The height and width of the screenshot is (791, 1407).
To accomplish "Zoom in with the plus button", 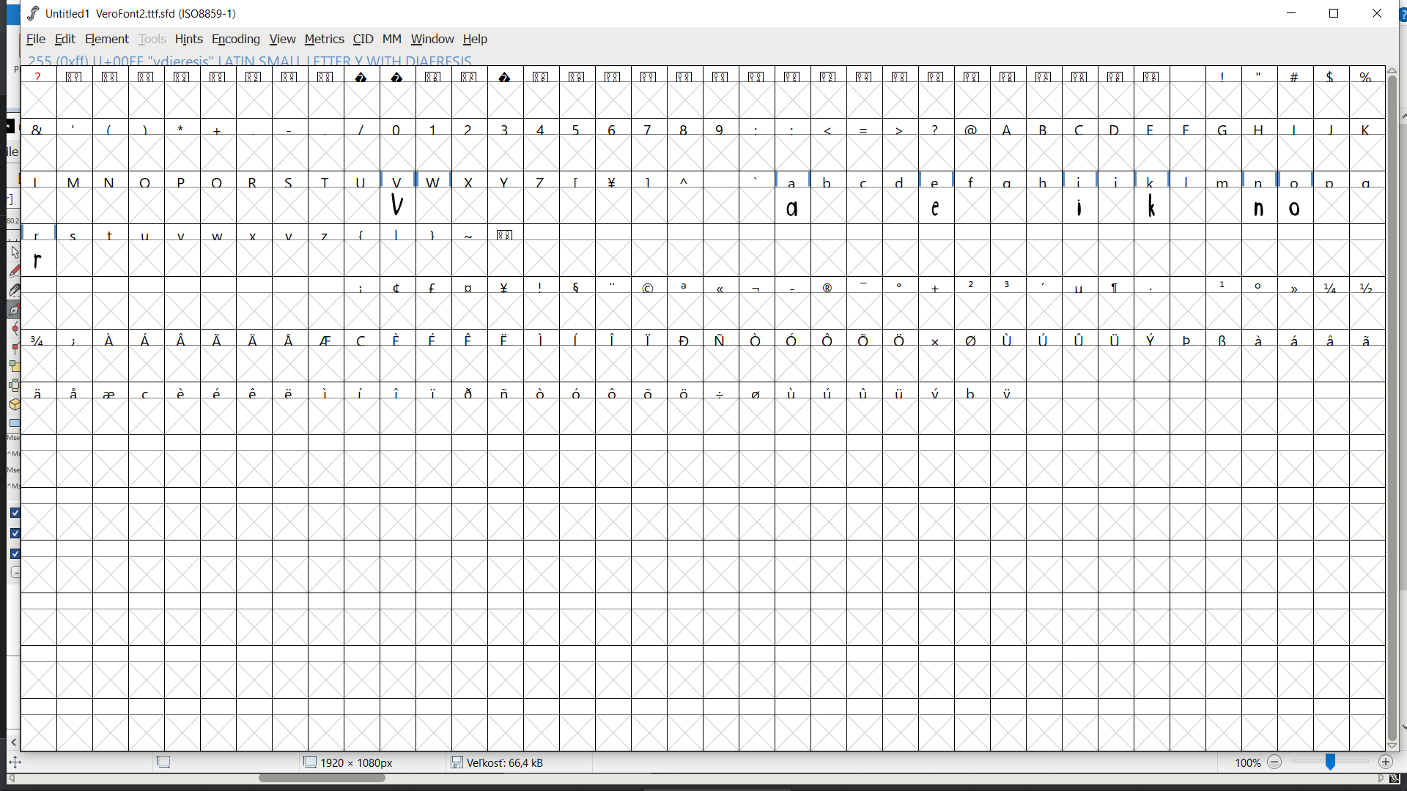I will pyautogui.click(x=1385, y=762).
